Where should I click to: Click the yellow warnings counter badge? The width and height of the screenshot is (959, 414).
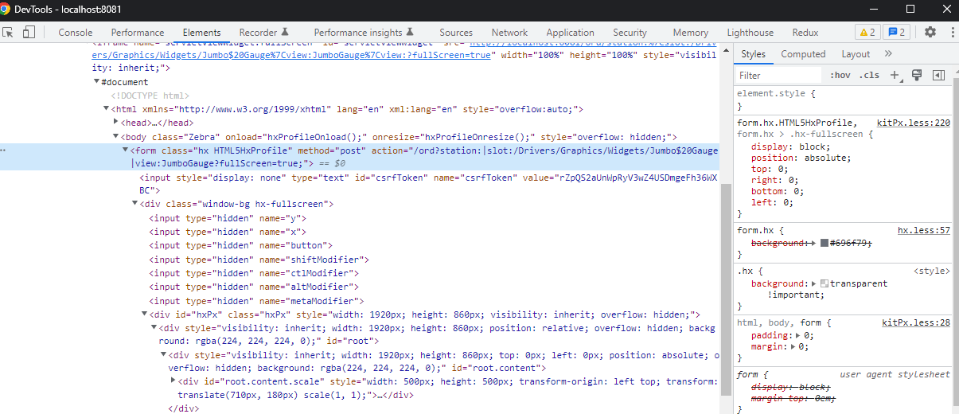pos(867,33)
